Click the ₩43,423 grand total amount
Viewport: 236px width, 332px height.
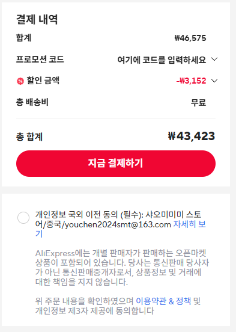click(x=192, y=136)
